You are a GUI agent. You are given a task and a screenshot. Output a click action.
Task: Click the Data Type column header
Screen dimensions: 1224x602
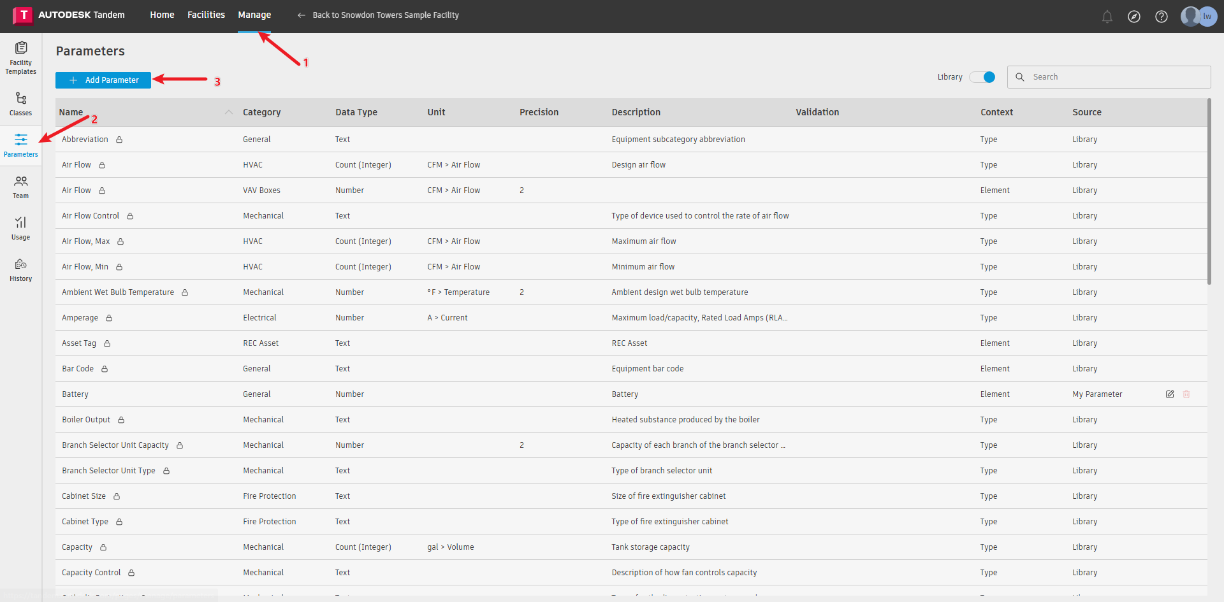(356, 112)
